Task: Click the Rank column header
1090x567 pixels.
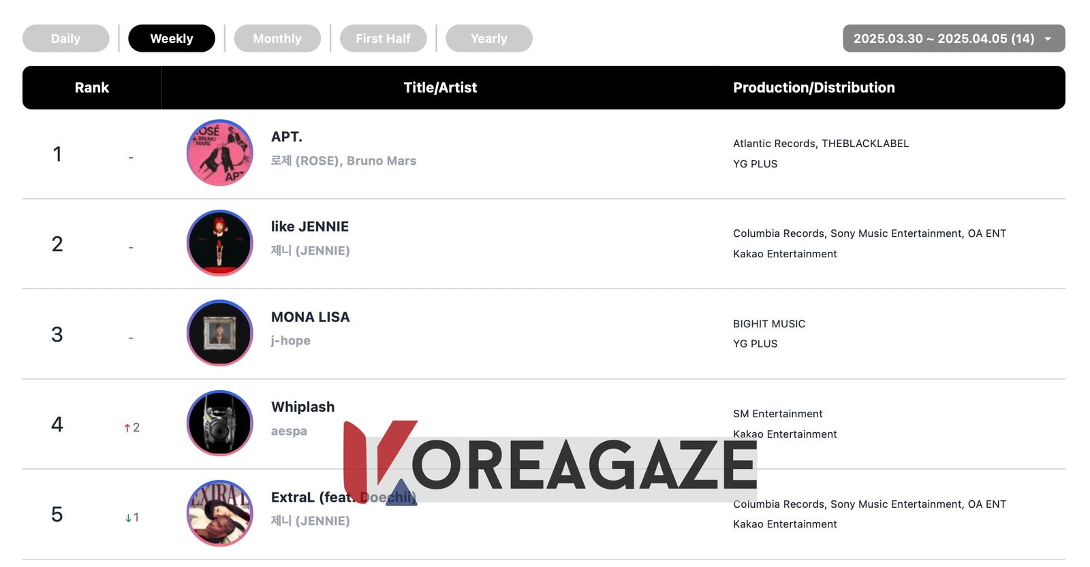Action: (92, 88)
